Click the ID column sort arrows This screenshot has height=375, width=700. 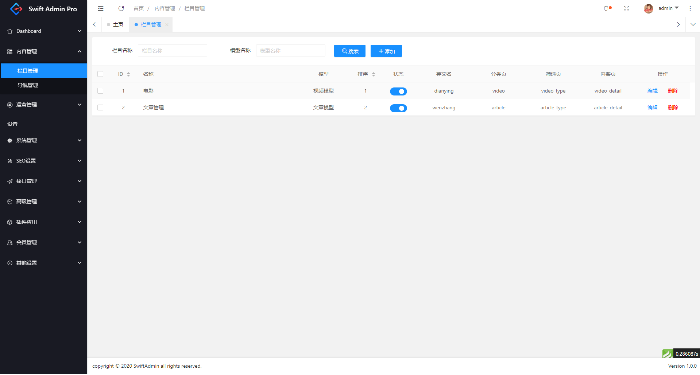(x=128, y=74)
